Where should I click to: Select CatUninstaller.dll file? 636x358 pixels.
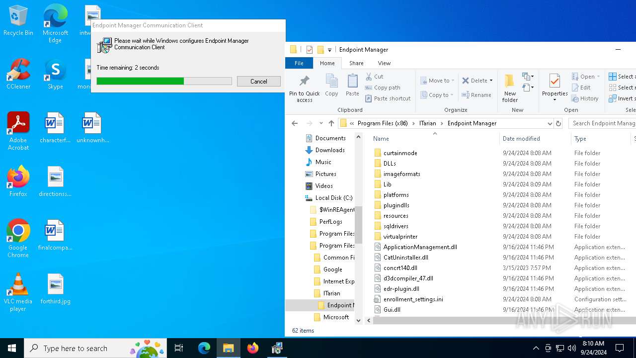point(405,258)
